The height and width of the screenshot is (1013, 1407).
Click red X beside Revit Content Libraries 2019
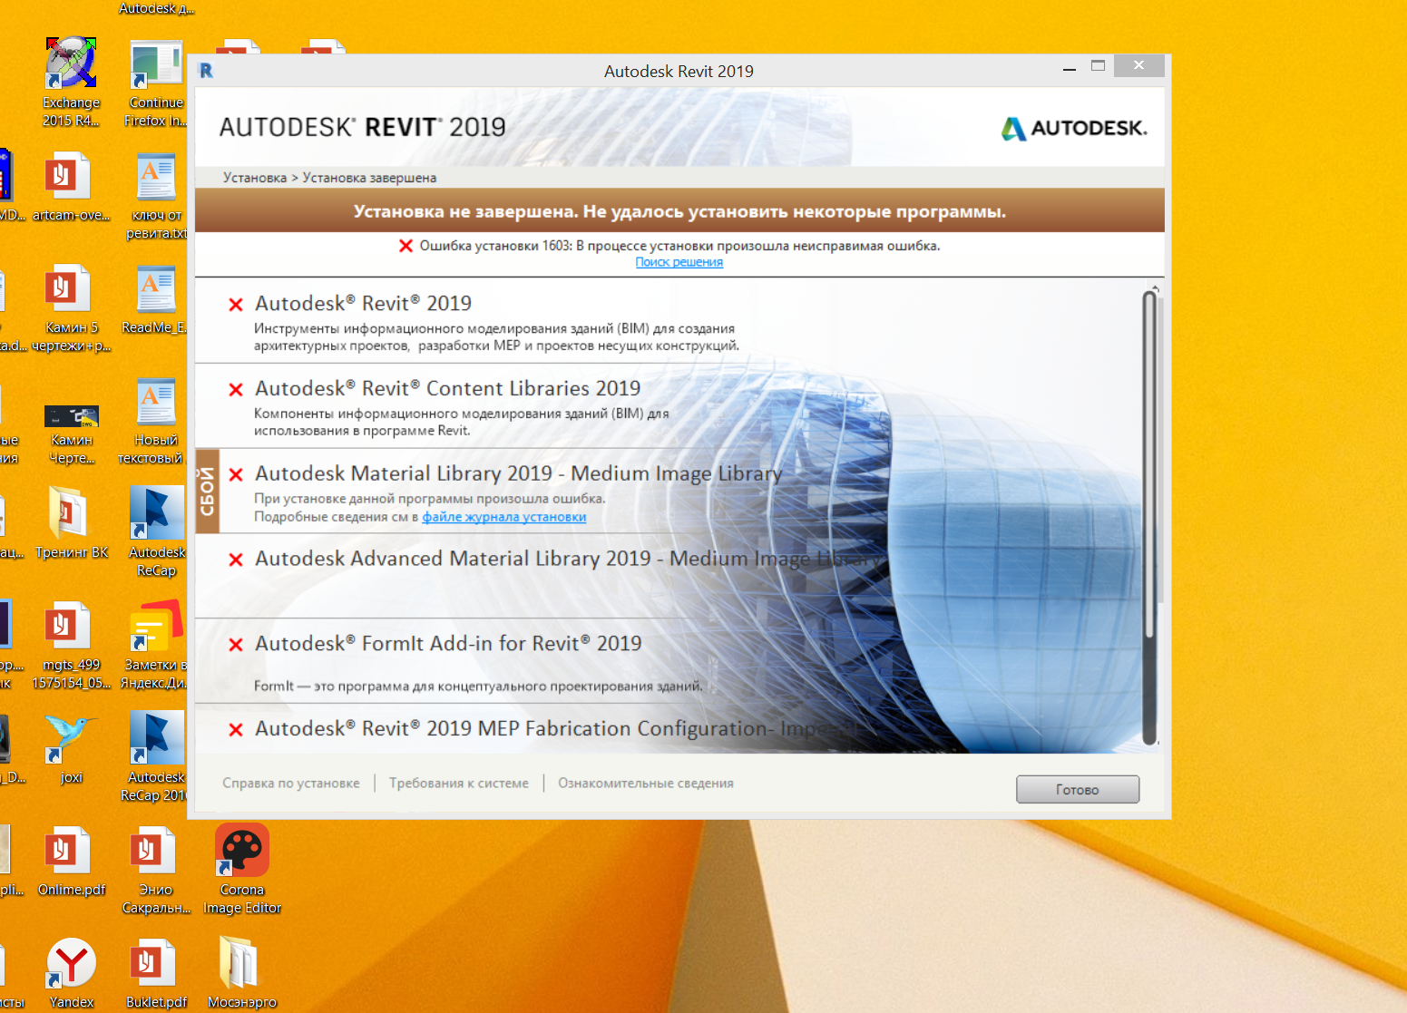[236, 390]
